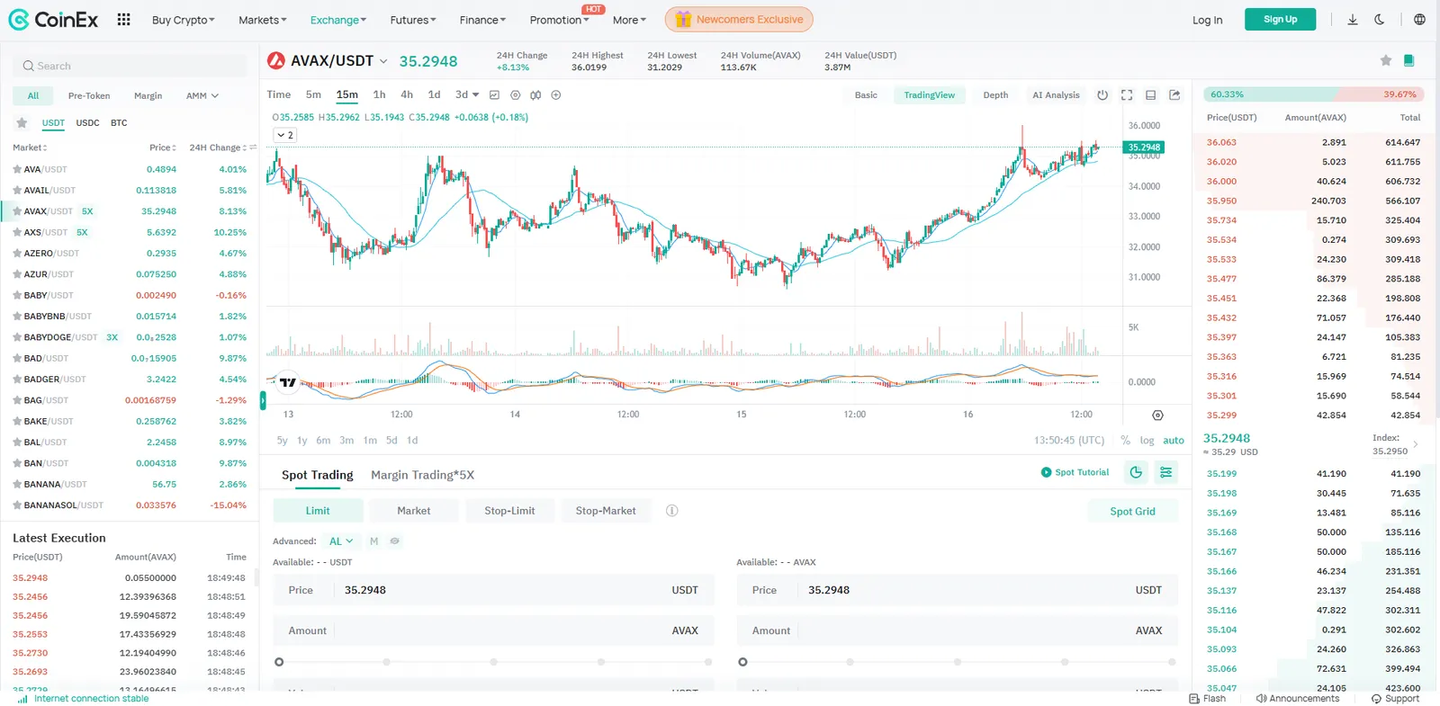Open Newcomers Exclusive promotion button

pyautogui.click(x=739, y=19)
